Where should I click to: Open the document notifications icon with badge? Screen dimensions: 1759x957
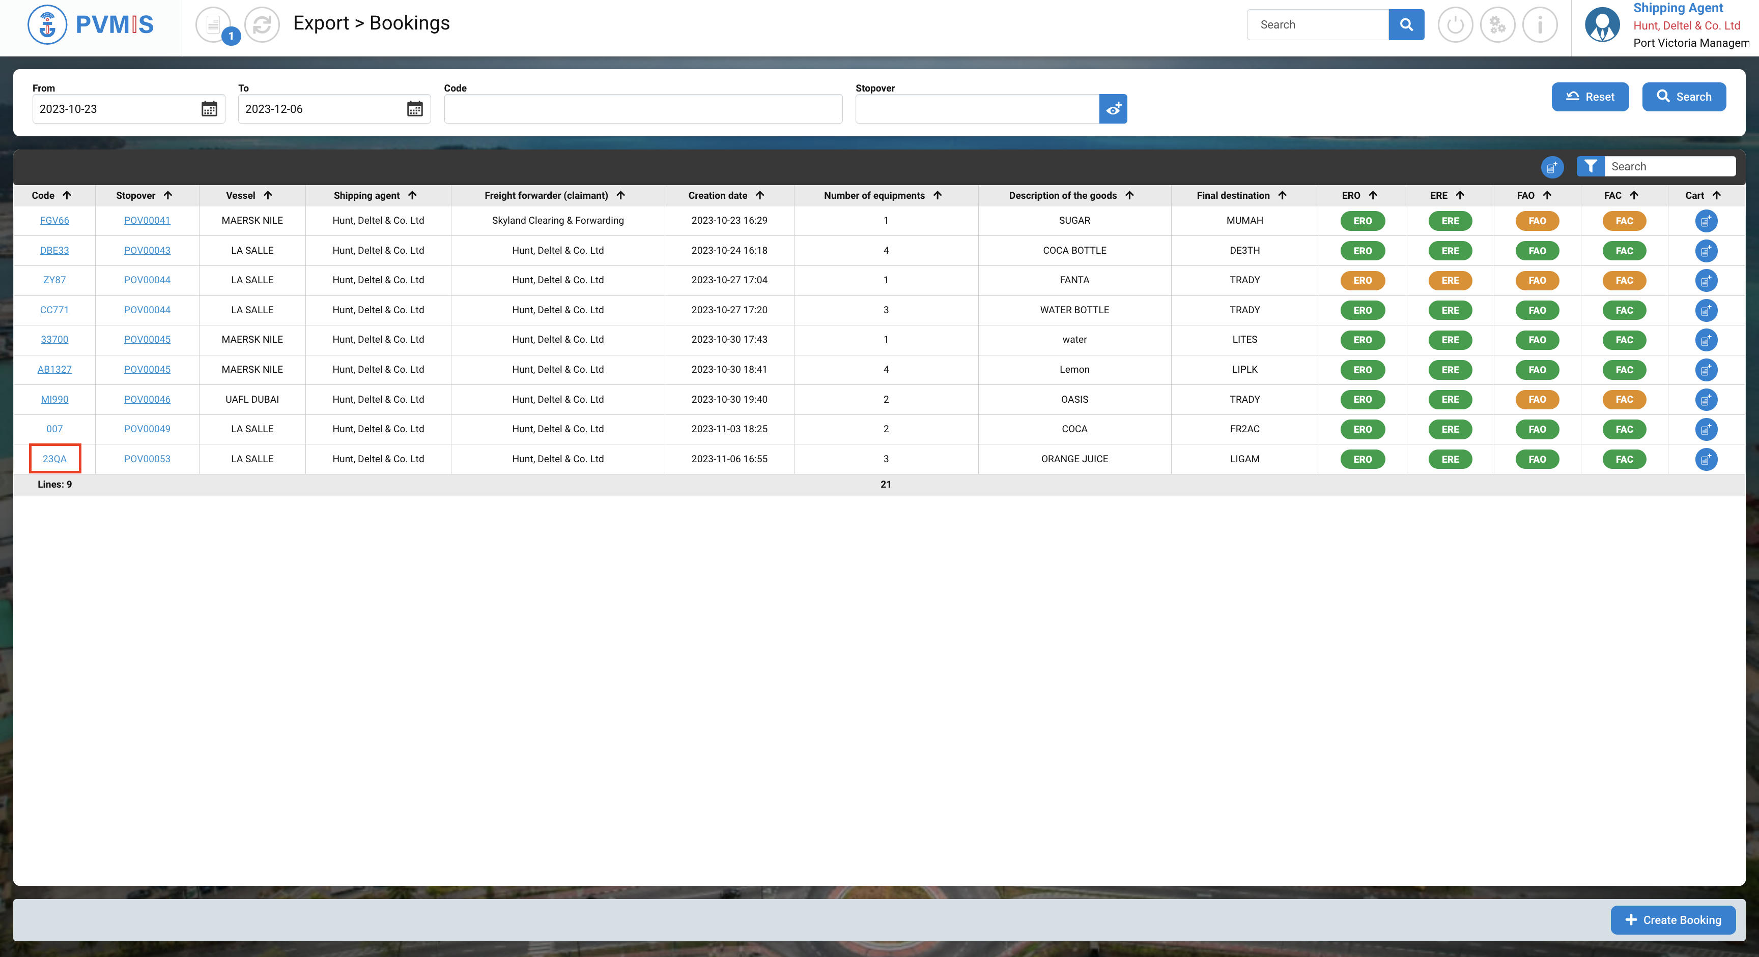214,25
